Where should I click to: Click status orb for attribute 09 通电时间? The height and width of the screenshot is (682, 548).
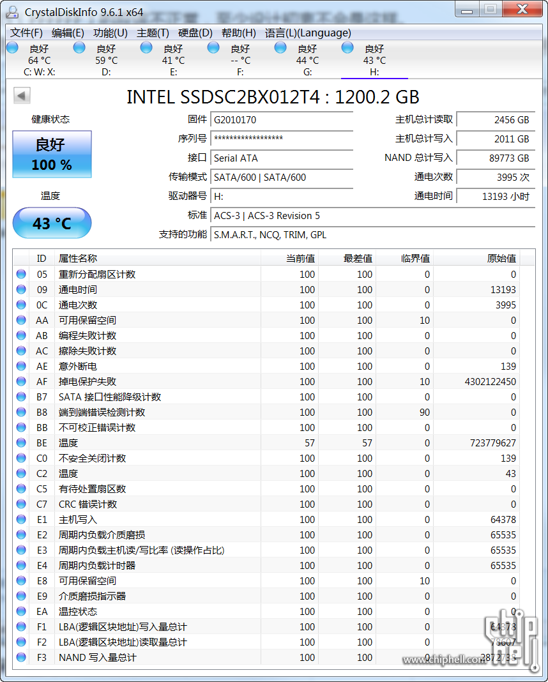pyautogui.click(x=21, y=289)
